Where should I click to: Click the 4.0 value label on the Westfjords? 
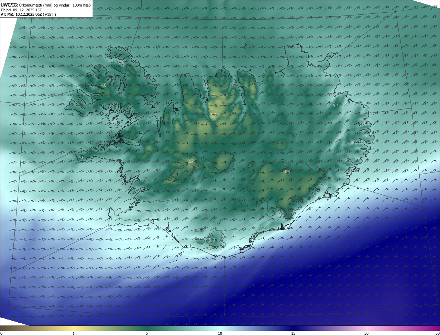coord(103,85)
